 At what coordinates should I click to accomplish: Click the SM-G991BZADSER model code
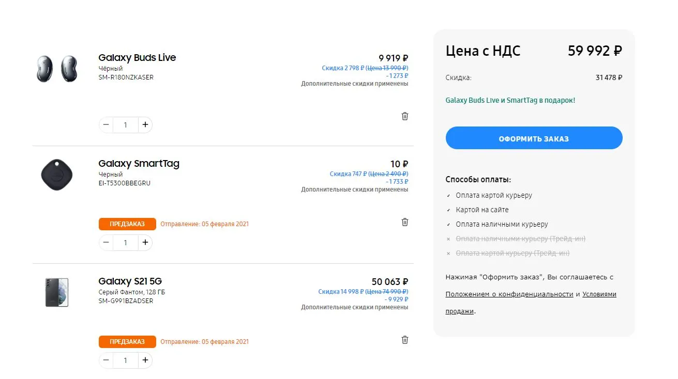tap(126, 301)
